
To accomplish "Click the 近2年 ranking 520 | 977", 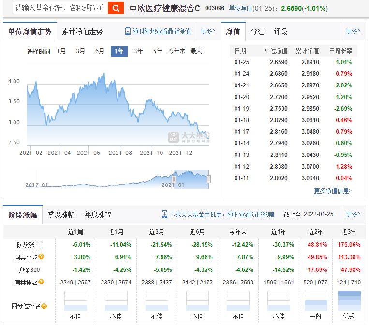I will 315,283.
